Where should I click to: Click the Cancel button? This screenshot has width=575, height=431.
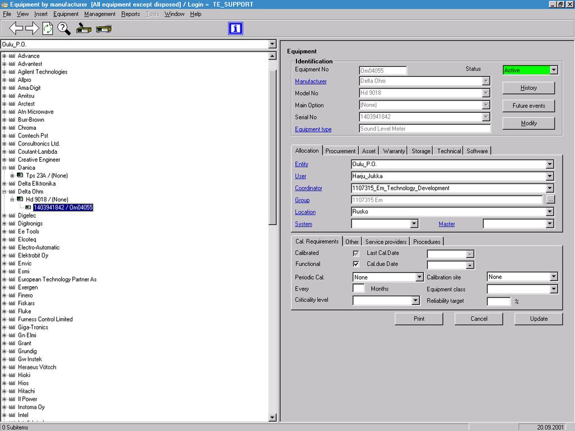point(478,319)
